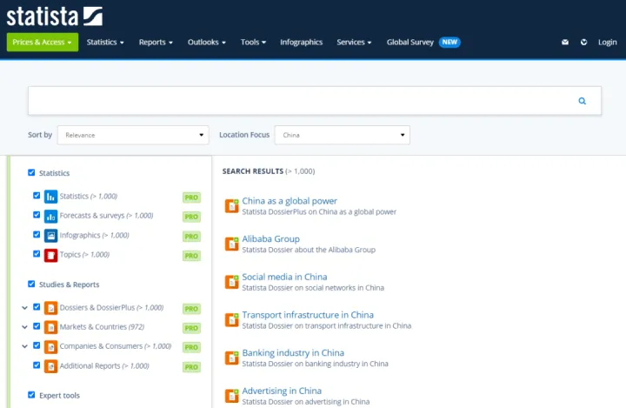Click PRO badge next to Forecasts & surveys
626x408 pixels.
click(191, 217)
